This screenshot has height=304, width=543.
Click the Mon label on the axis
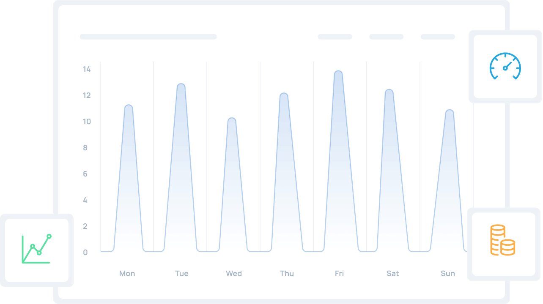(127, 274)
